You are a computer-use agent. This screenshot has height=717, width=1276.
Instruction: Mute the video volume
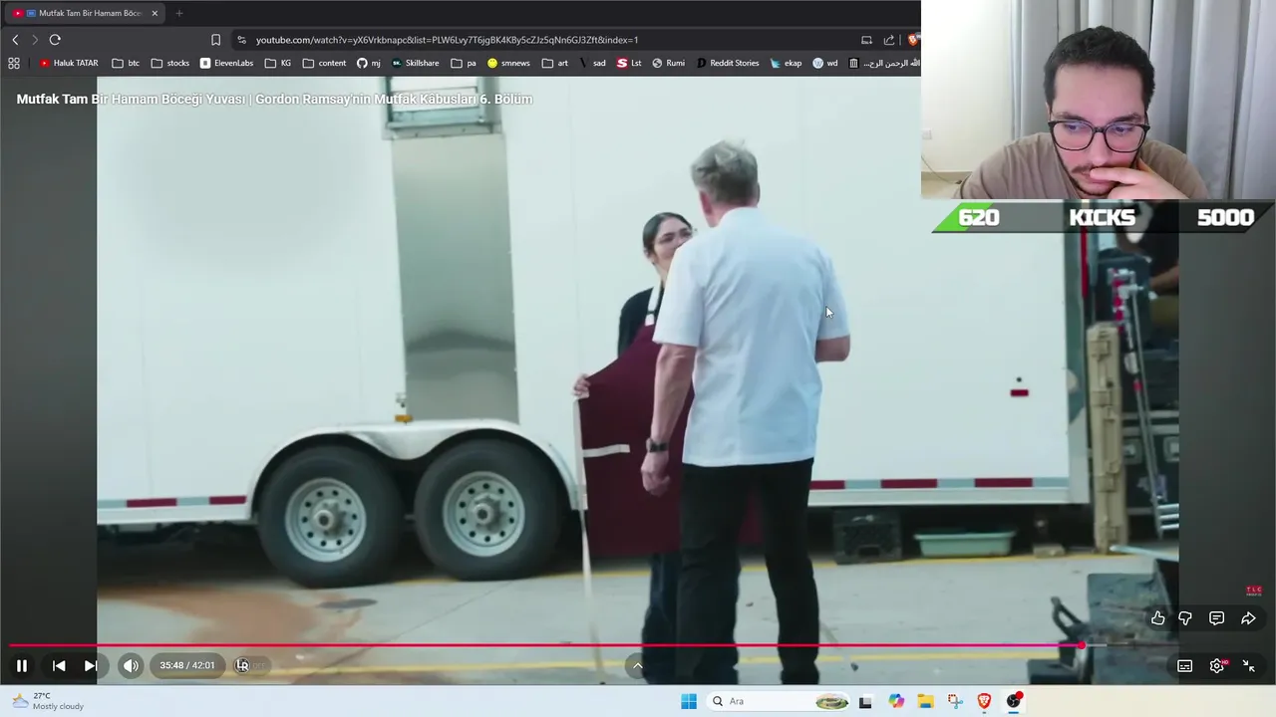[131, 665]
